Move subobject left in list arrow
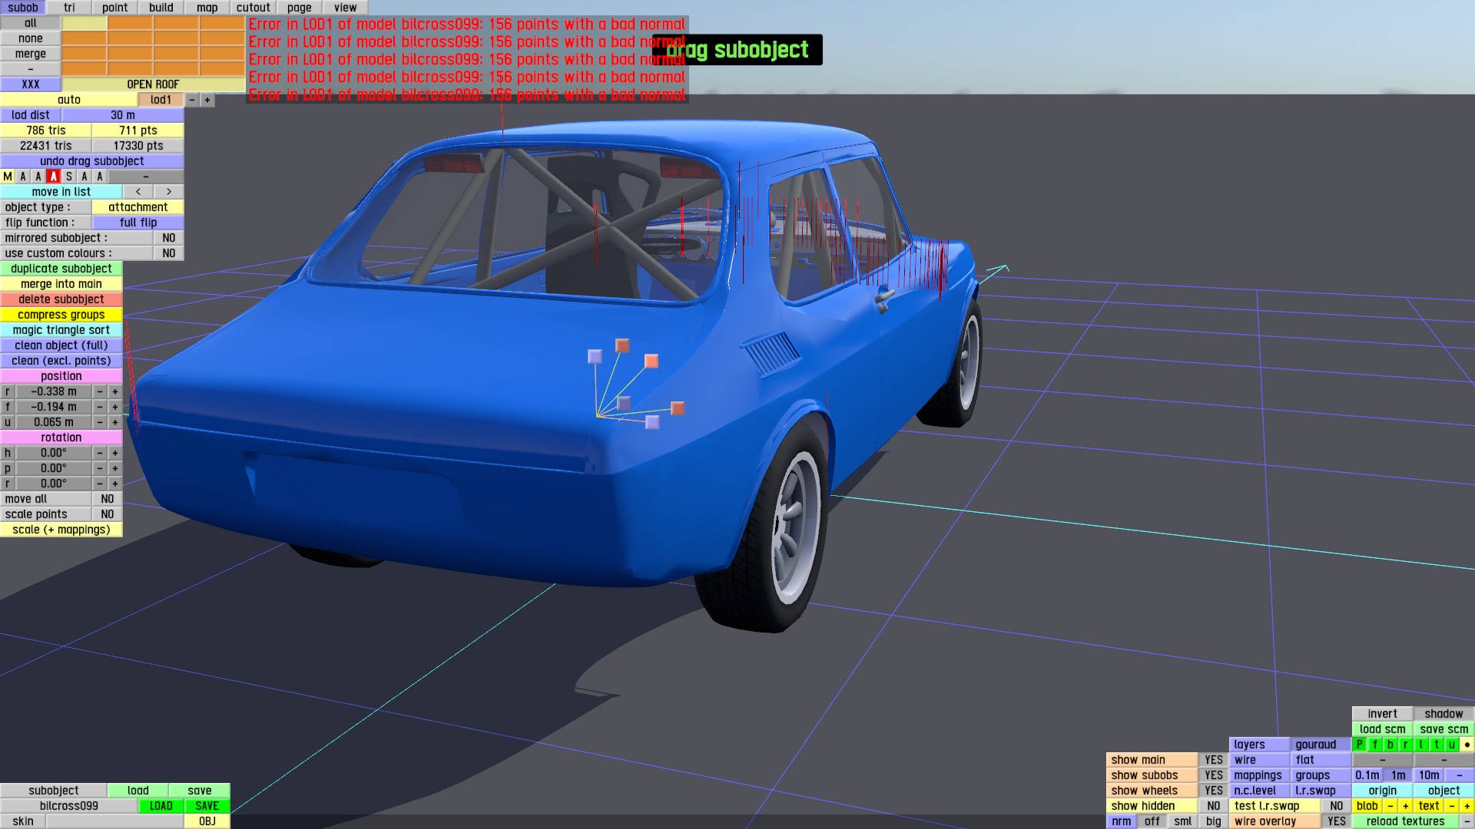1475x829 pixels. coord(138,192)
